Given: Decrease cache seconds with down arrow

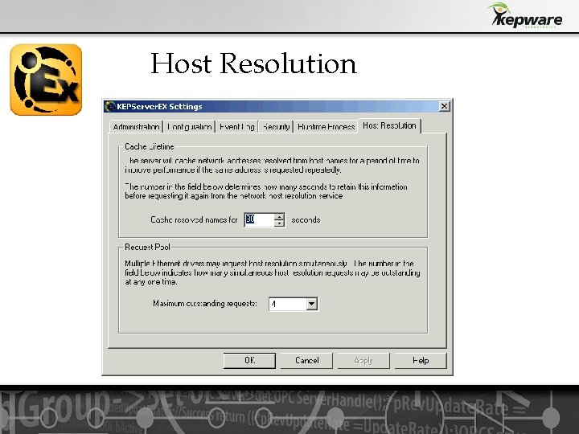Looking at the screenshot, I should coord(280,223).
